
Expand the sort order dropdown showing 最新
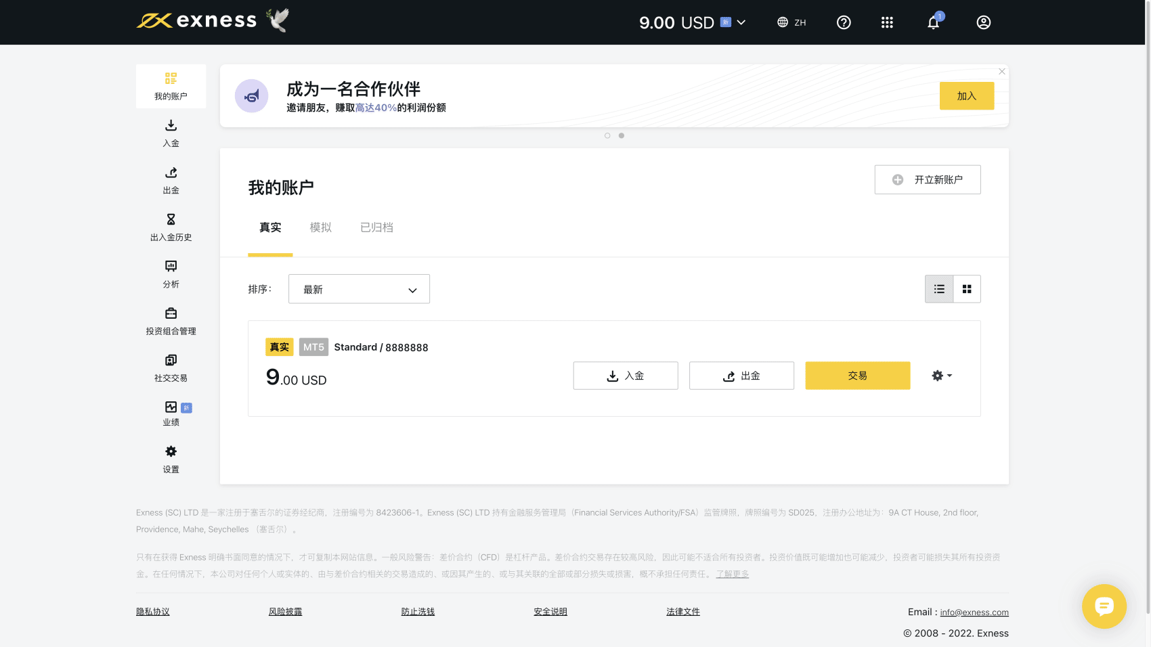(x=359, y=289)
